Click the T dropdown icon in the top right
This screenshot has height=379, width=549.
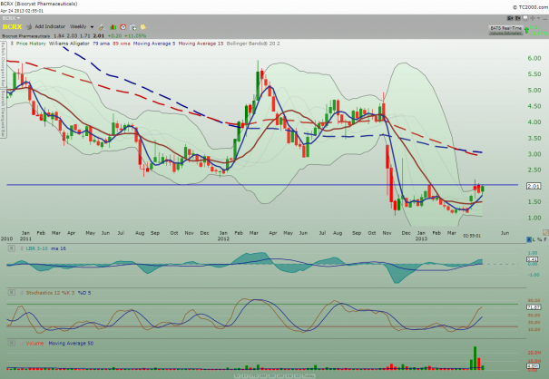(x=517, y=18)
